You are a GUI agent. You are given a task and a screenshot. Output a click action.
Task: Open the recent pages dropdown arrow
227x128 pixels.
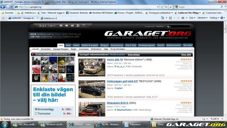coord(12,7)
